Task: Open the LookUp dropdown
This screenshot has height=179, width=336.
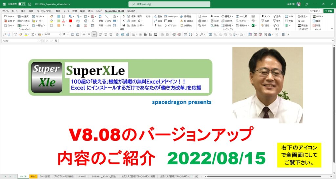Action: [x=171, y=16]
